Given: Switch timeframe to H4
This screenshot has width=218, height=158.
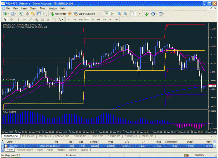Looking at the screenshot, I should 99,20.
